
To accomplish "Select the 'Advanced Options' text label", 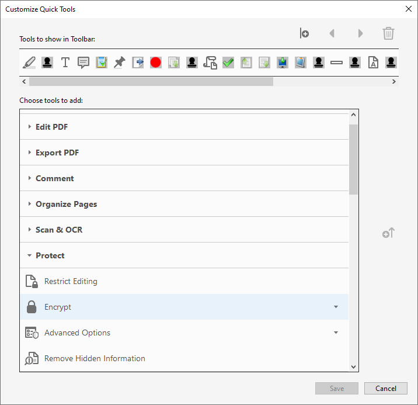I will [x=77, y=333].
